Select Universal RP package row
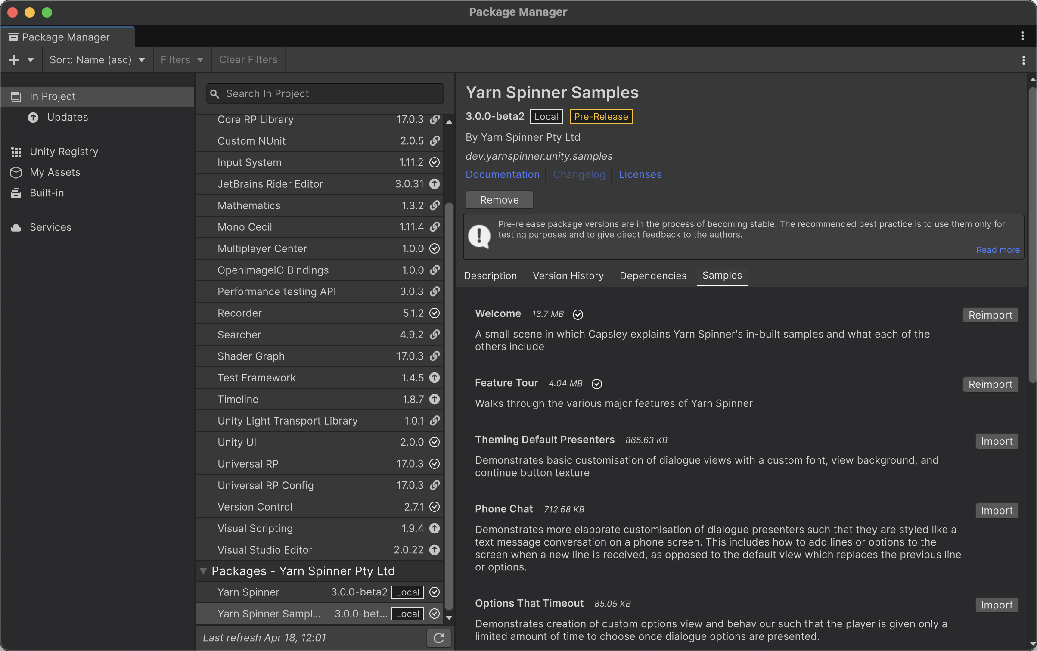 [320, 464]
